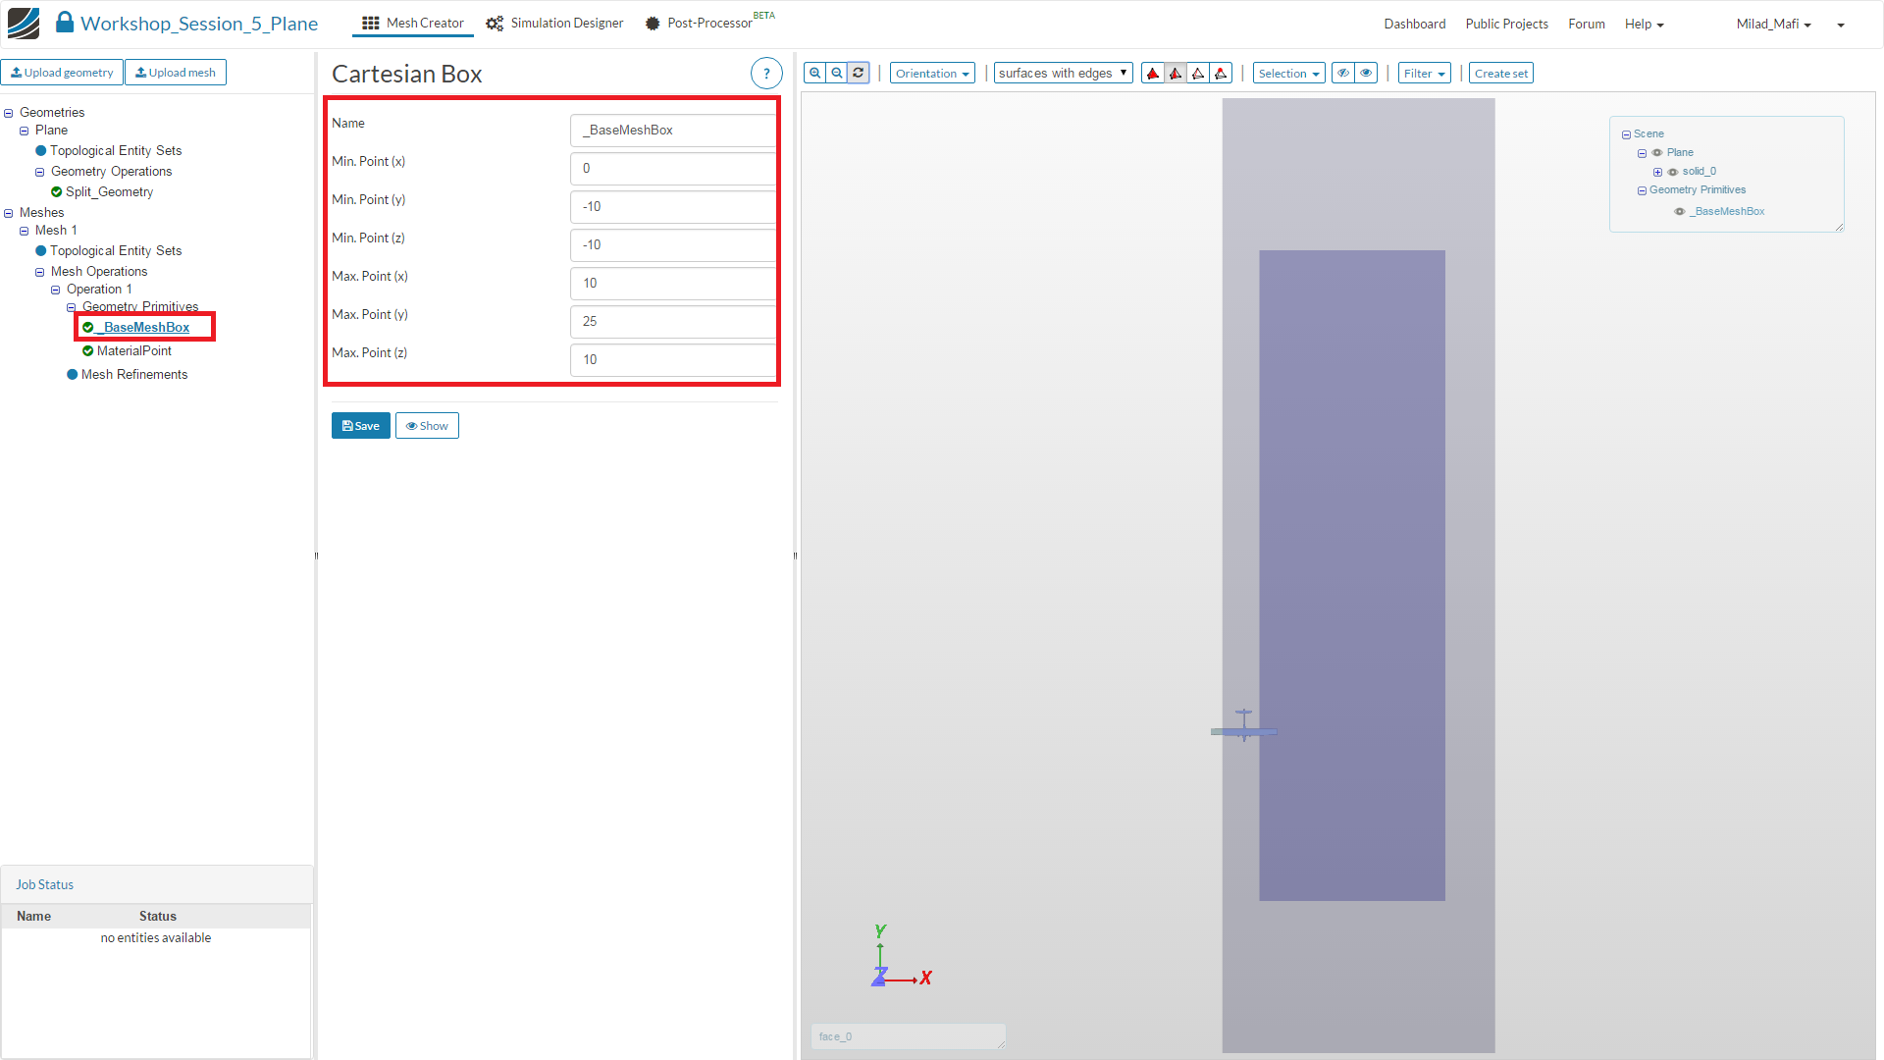The width and height of the screenshot is (1884, 1060).
Task: Click the show all eye icon in toolbar
Action: [x=1366, y=73]
